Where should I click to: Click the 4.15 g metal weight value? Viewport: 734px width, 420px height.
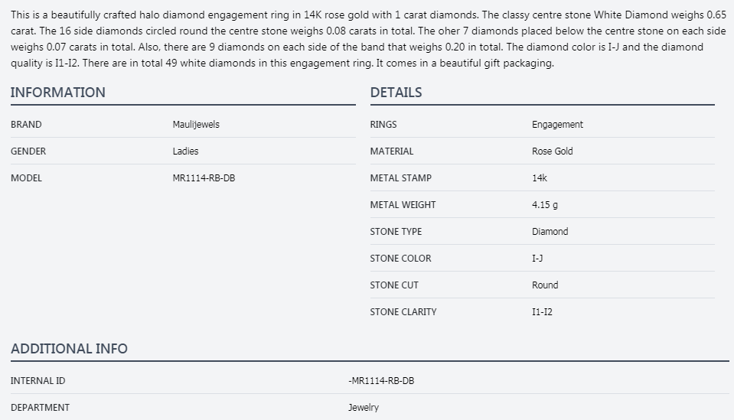pyautogui.click(x=545, y=205)
